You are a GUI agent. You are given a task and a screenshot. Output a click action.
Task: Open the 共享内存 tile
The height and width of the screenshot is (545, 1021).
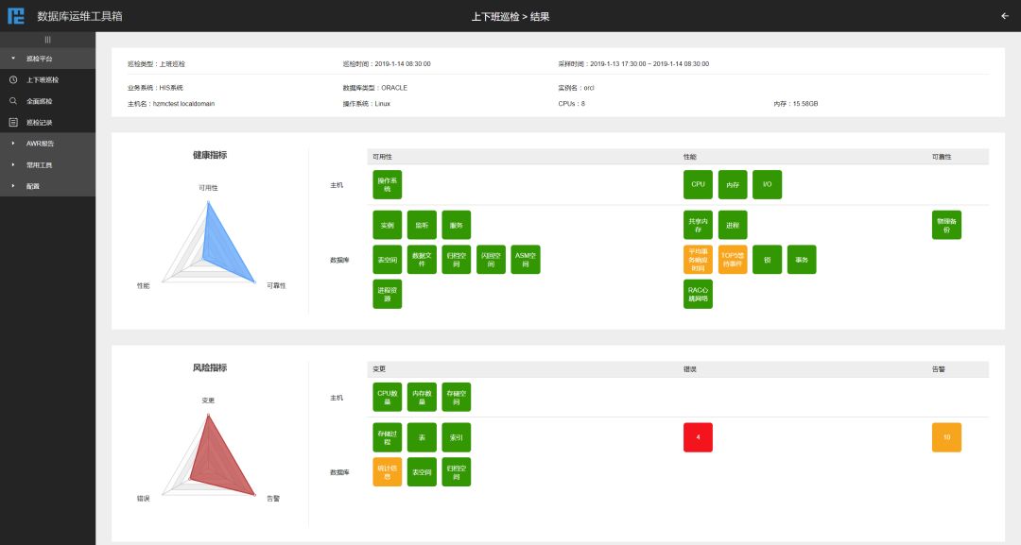pos(698,225)
